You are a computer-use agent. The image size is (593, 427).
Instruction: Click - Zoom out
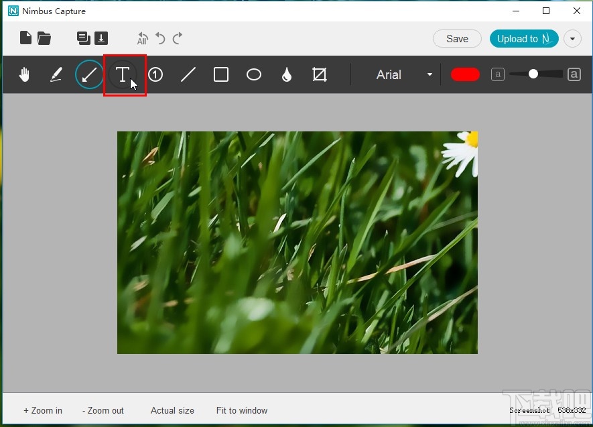[x=103, y=410]
